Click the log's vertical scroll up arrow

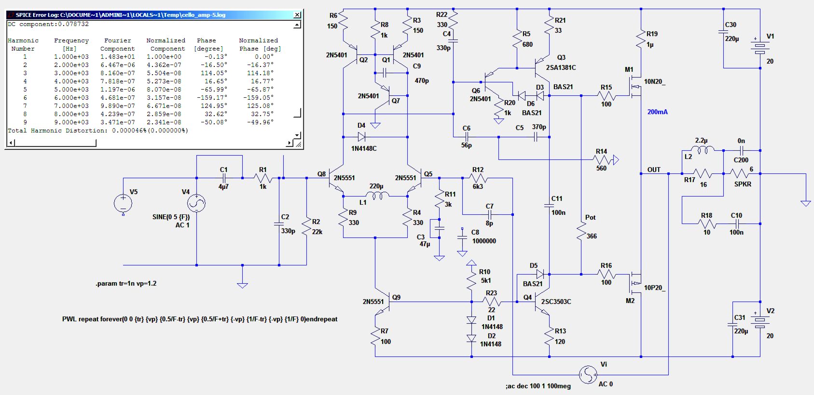tap(297, 25)
